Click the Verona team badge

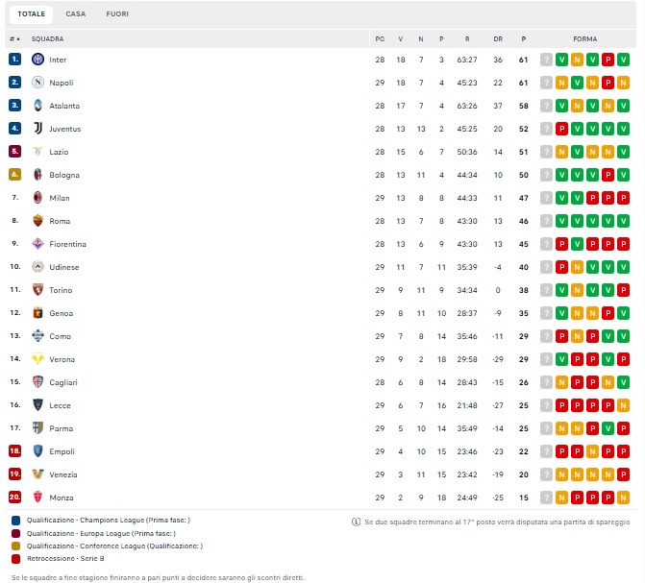tap(38, 359)
